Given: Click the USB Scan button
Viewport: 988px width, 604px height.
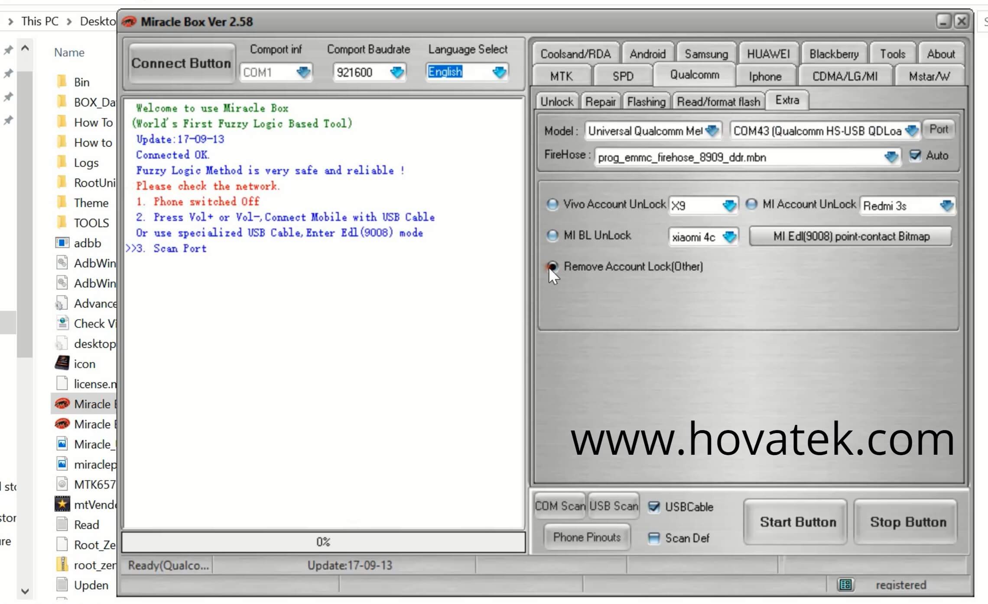Looking at the screenshot, I should point(614,506).
